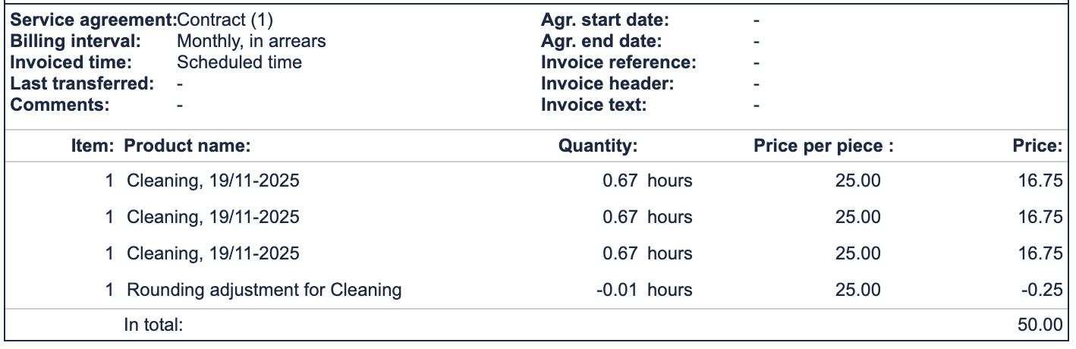Click the Product name column header
The image size is (1076, 349).
pyautogui.click(x=187, y=146)
